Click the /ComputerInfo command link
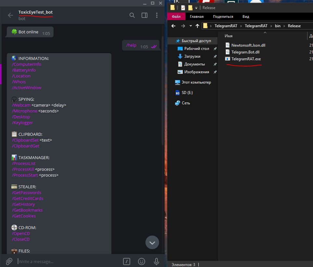This screenshot has height=267, width=313. [27, 64]
